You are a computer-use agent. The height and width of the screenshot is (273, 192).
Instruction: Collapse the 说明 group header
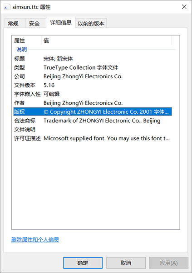(x=21, y=50)
